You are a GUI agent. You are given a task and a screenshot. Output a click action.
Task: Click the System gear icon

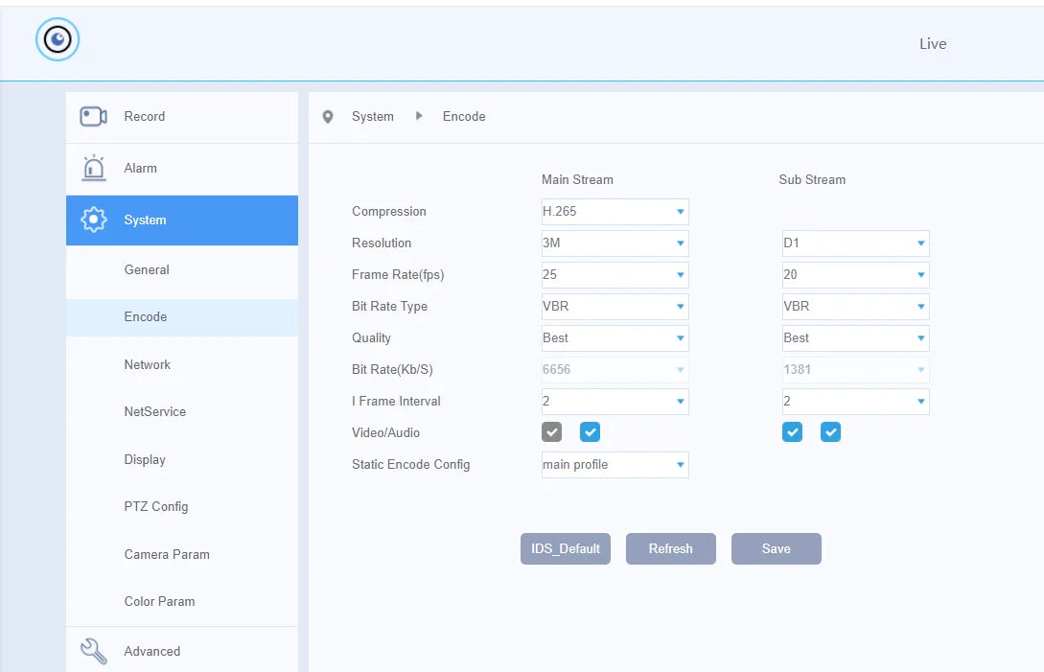94,220
